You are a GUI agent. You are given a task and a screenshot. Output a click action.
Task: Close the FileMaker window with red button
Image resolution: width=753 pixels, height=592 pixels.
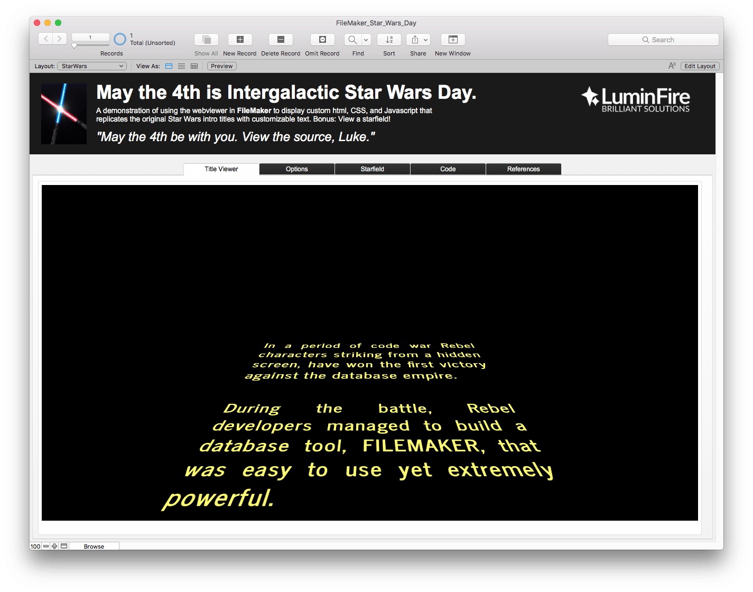[37, 23]
